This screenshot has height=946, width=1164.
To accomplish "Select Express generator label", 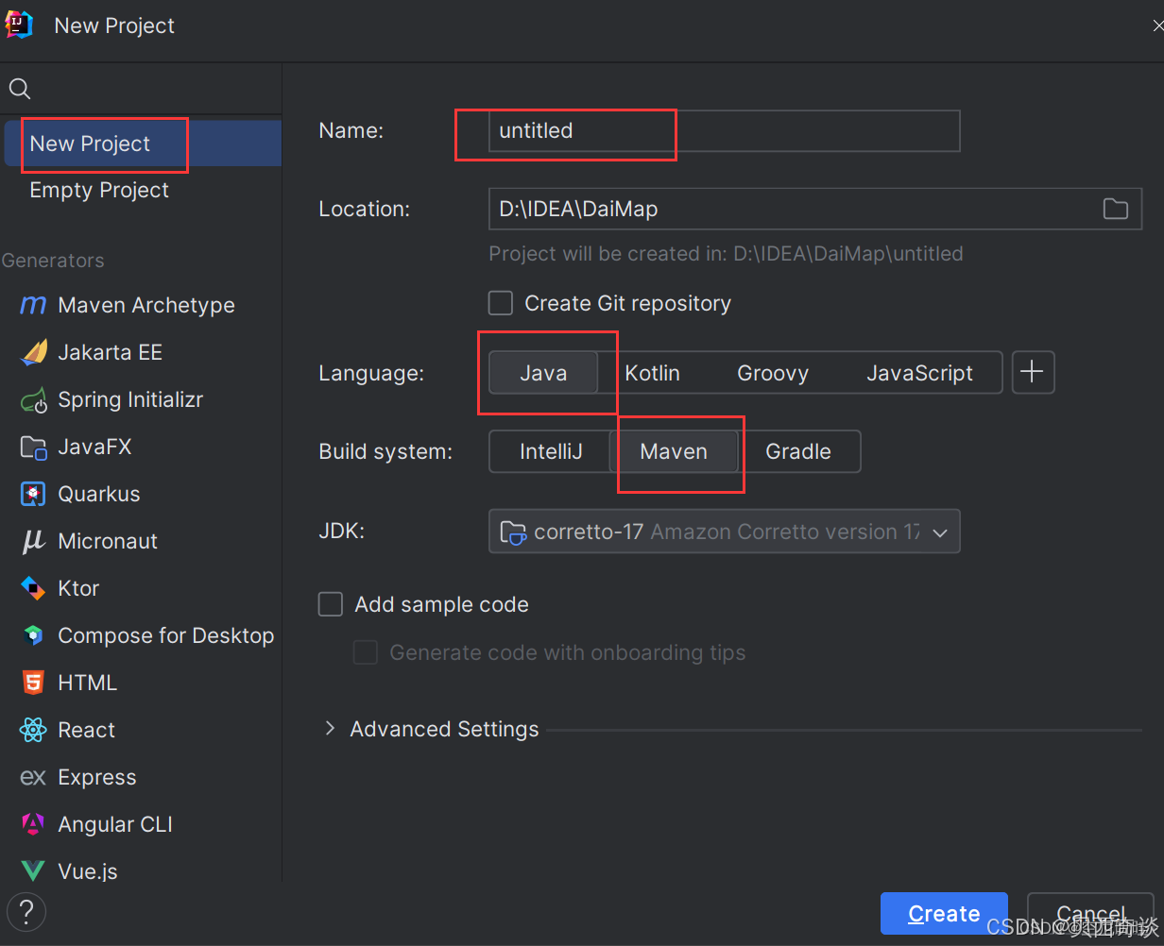I will pyautogui.click(x=97, y=777).
